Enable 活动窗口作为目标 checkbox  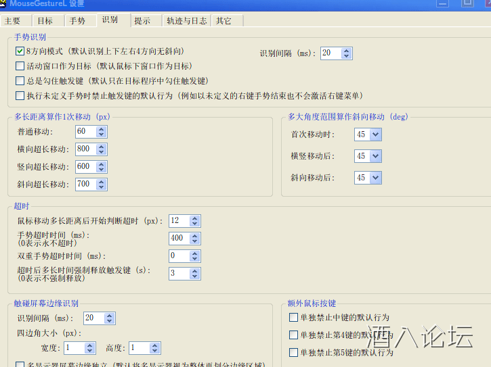(20, 66)
